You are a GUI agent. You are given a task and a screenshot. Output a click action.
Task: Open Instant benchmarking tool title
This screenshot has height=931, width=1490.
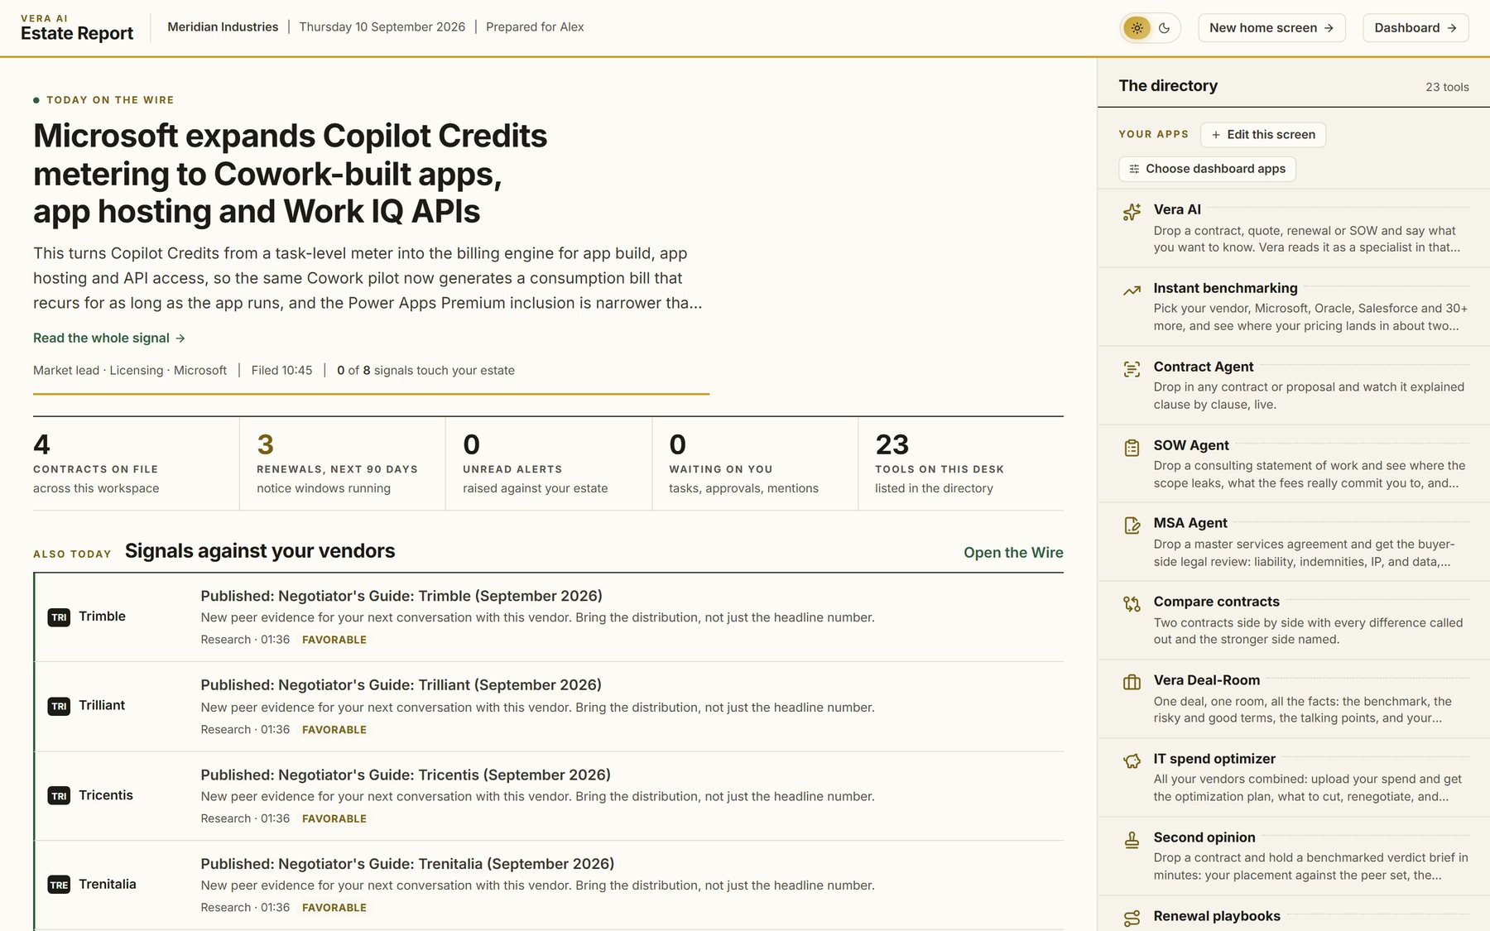(x=1225, y=288)
